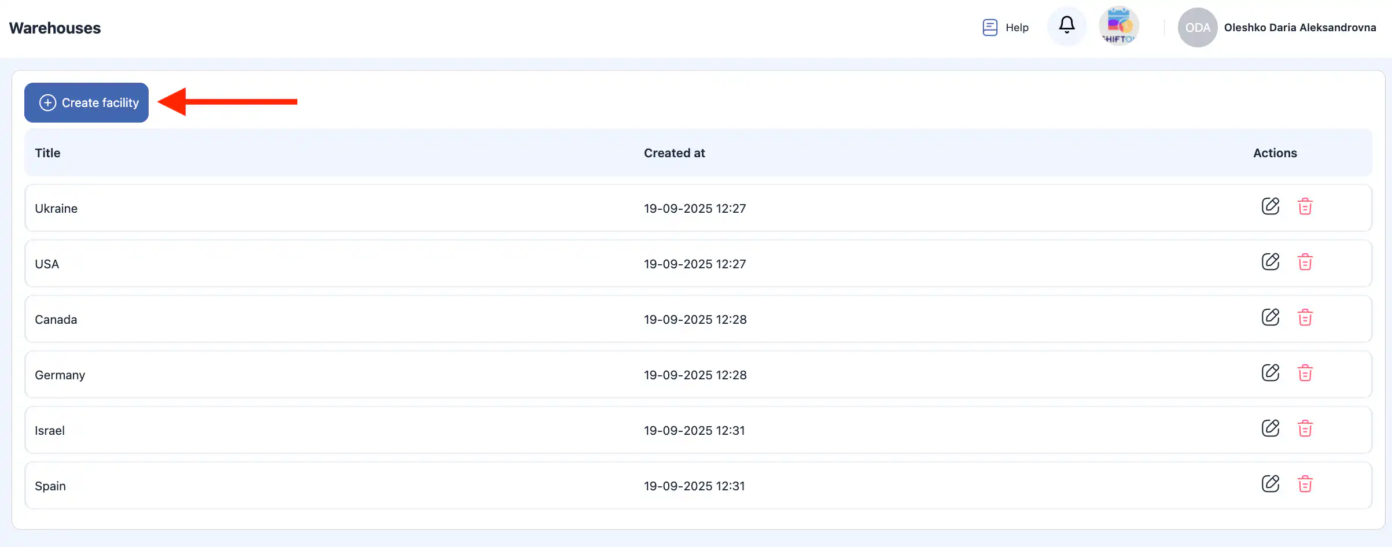The width and height of the screenshot is (1392, 547).
Task: Open notifications bell icon
Action: pos(1066,25)
